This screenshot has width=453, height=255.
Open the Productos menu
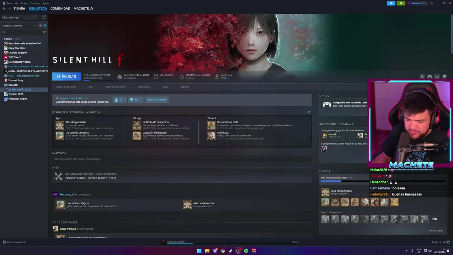[x=35, y=3]
